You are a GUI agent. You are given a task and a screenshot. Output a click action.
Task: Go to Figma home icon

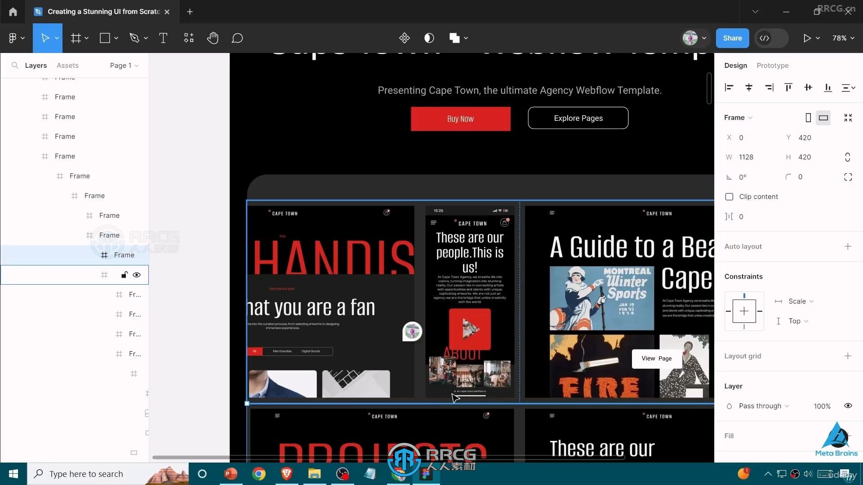click(13, 12)
